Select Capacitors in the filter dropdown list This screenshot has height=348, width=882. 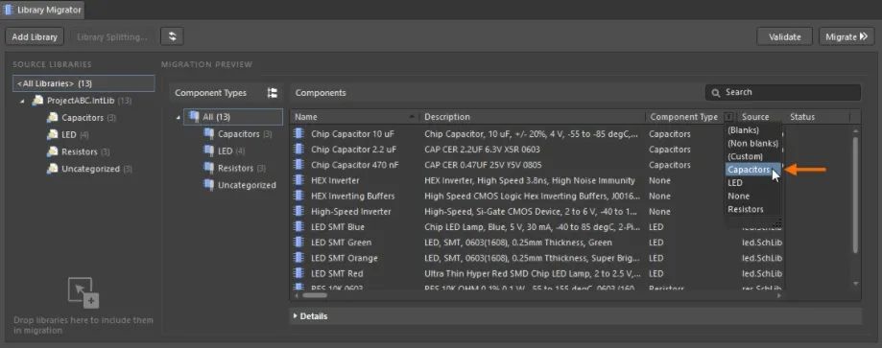[749, 170]
